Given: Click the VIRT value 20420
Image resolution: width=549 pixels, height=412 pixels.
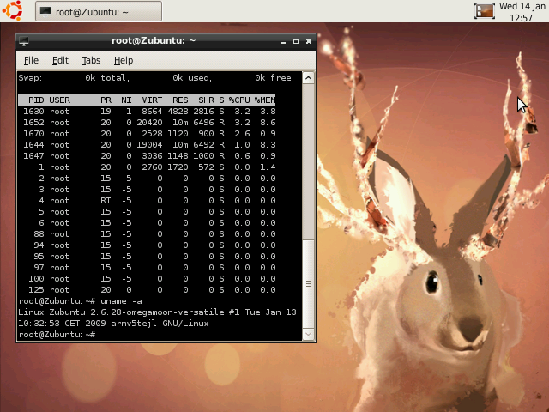Looking at the screenshot, I should [149, 123].
